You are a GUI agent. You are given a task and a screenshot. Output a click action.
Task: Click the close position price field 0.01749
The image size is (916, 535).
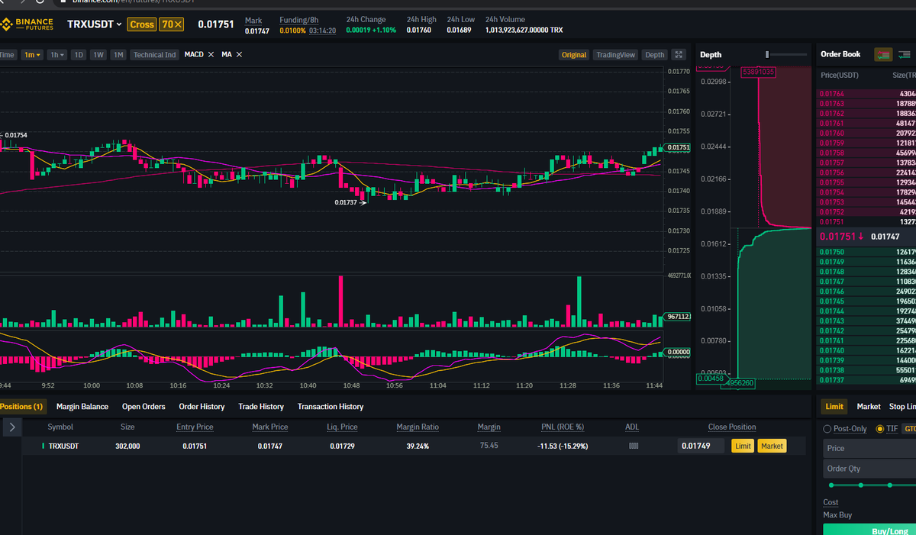tap(701, 446)
